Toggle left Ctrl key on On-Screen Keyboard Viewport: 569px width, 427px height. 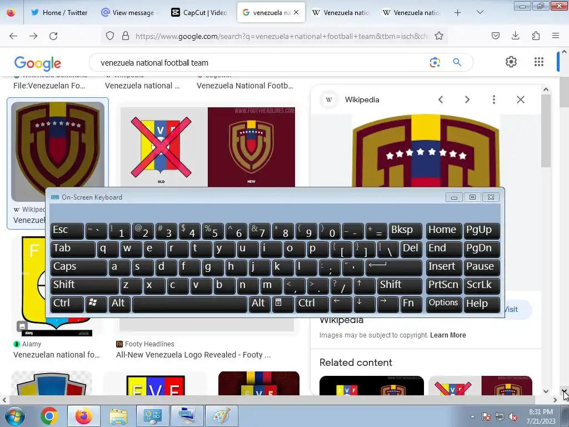67,304
